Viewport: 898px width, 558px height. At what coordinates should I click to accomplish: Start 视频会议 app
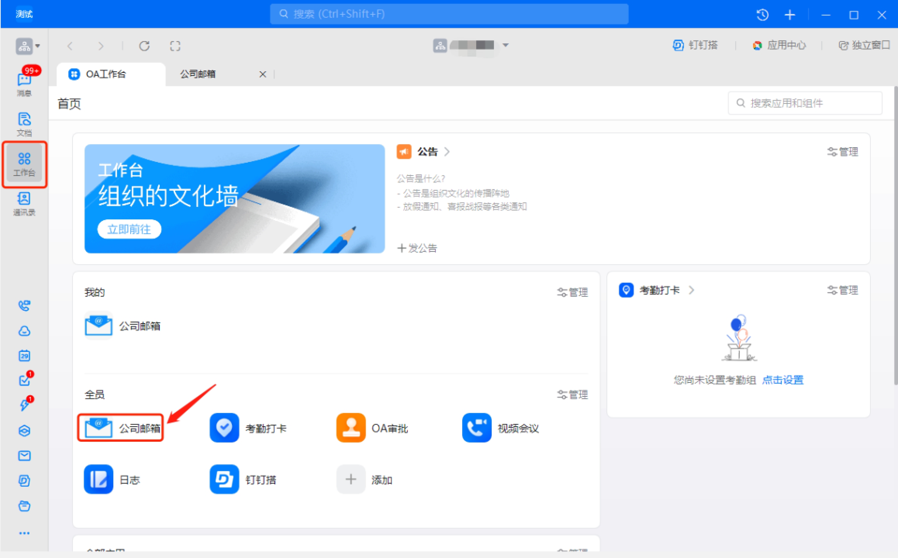(x=477, y=428)
